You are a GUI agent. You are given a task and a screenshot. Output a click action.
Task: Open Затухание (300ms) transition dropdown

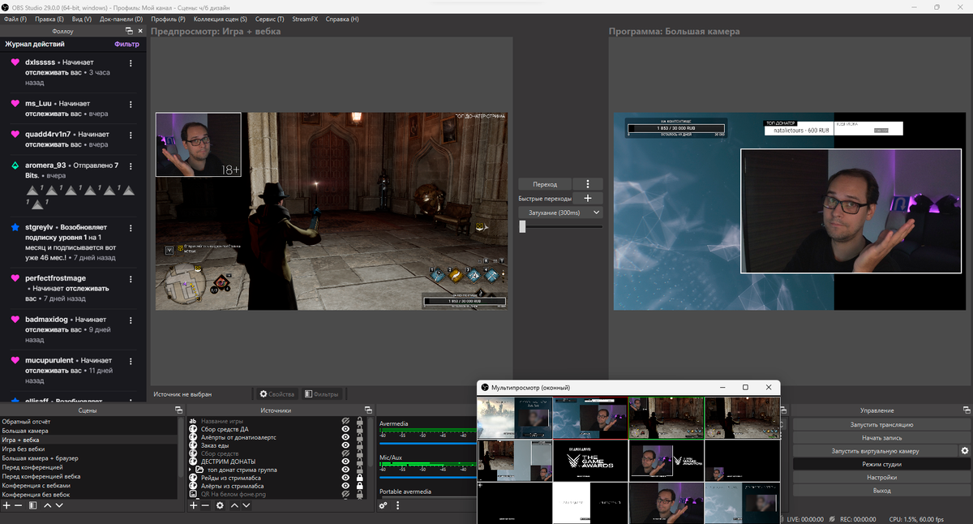tap(561, 212)
